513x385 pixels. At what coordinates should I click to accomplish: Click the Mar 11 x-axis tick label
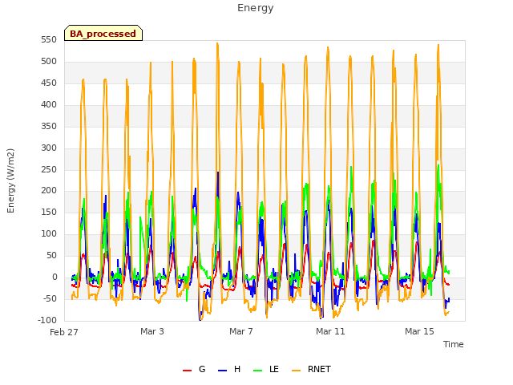tap(330, 331)
